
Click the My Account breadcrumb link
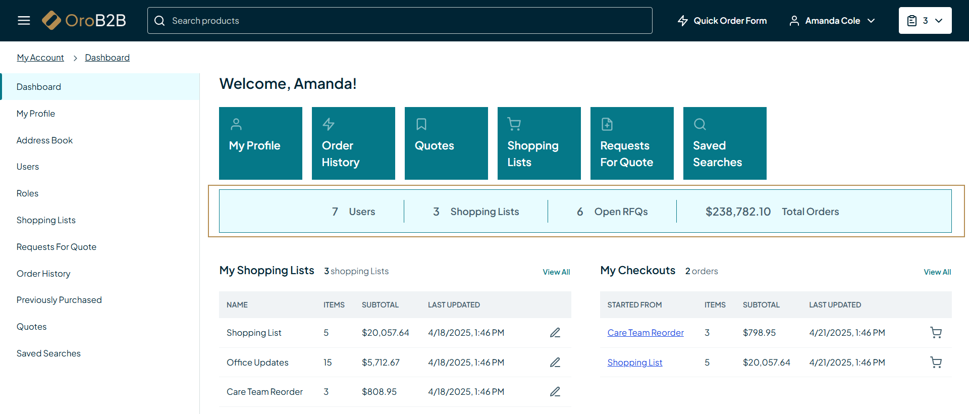click(x=40, y=58)
